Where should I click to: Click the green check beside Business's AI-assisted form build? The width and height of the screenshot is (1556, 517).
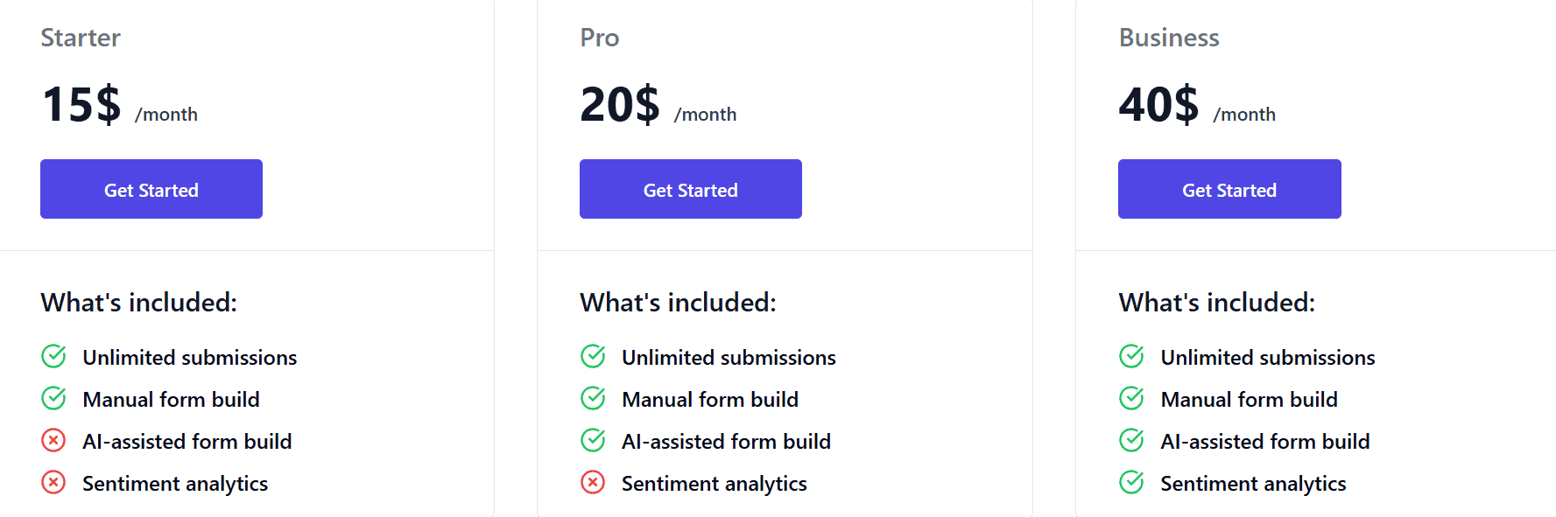[1132, 441]
